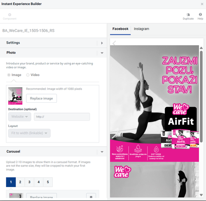
Task: Switch to the Facebook preview tab
Action: [120, 29]
